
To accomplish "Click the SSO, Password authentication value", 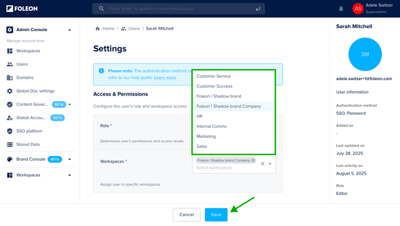I will coord(351,113).
